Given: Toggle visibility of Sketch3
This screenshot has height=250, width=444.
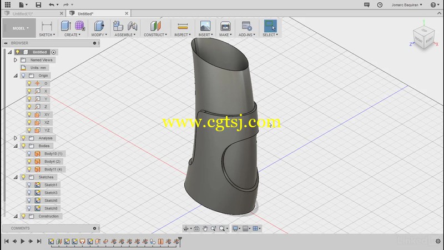Looking at the screenshot, I should click(29, 193).
